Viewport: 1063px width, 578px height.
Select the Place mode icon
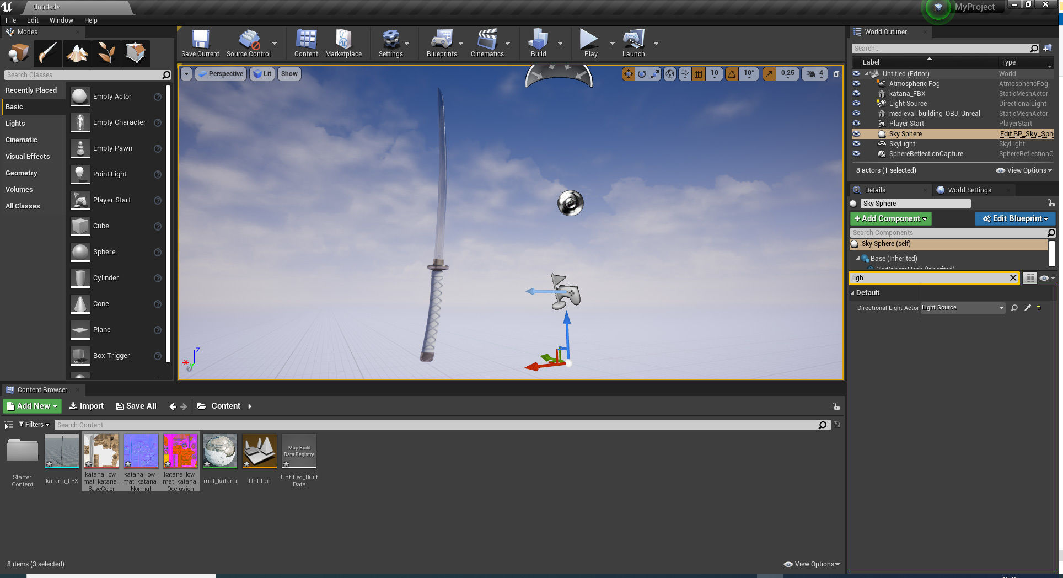(19, 53)
